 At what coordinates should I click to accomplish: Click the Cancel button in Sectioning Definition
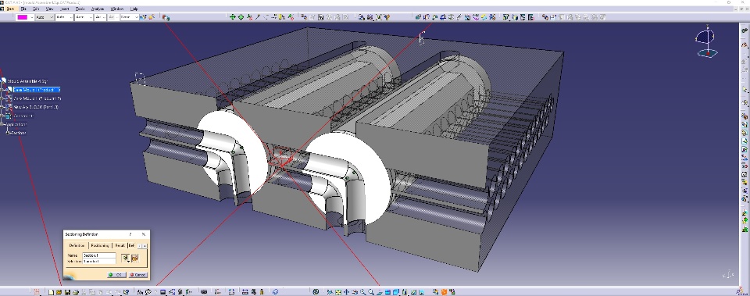point(137,274)
